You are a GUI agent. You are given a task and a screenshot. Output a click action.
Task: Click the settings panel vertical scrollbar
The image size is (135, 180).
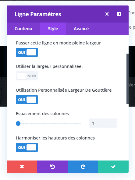(127, 79)
